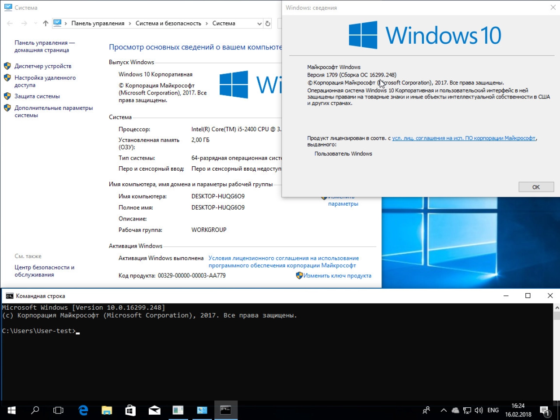Open Action Center notifications
This screenshot has height=420, width=560.
545,410
